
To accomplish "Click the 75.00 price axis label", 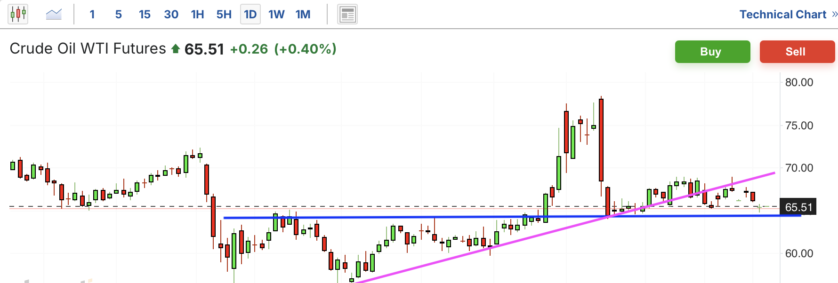I will 799,126.
